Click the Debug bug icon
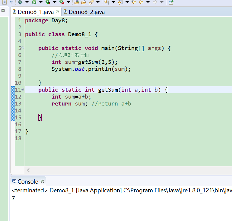232x221 pixels. coord(21,2)
